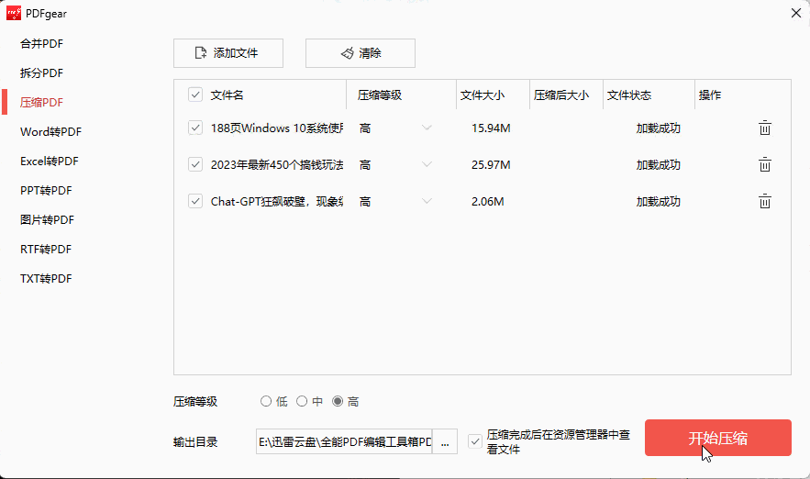Open the 拆分PDF section
Screen dimensions: 810x479
coord(41,72)
